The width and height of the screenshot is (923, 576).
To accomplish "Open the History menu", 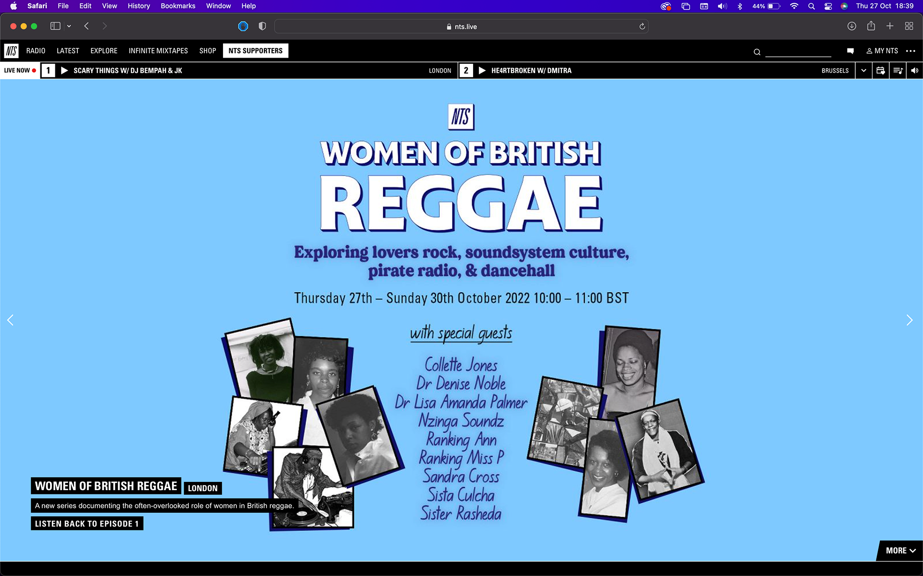I will click(139, 6).
